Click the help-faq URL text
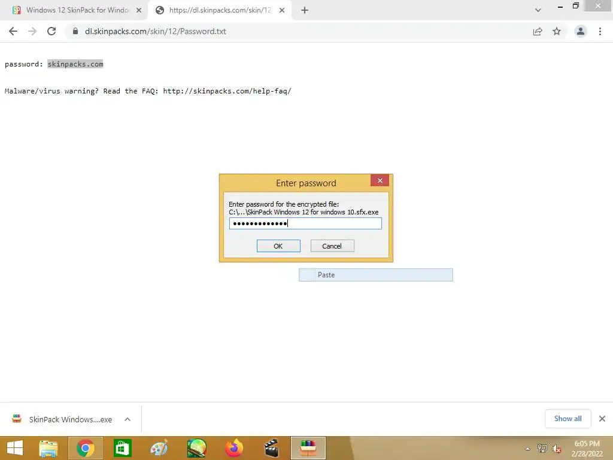Image resolution: width=613 pixels, height=460 pixels. [227, 91]
